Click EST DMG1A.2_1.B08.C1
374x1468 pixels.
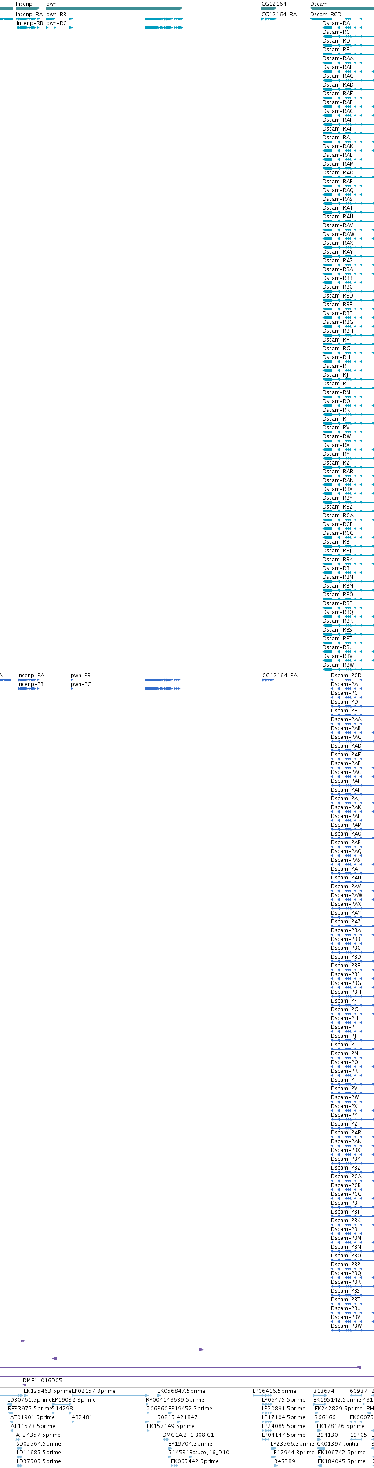click(188, 1435)
